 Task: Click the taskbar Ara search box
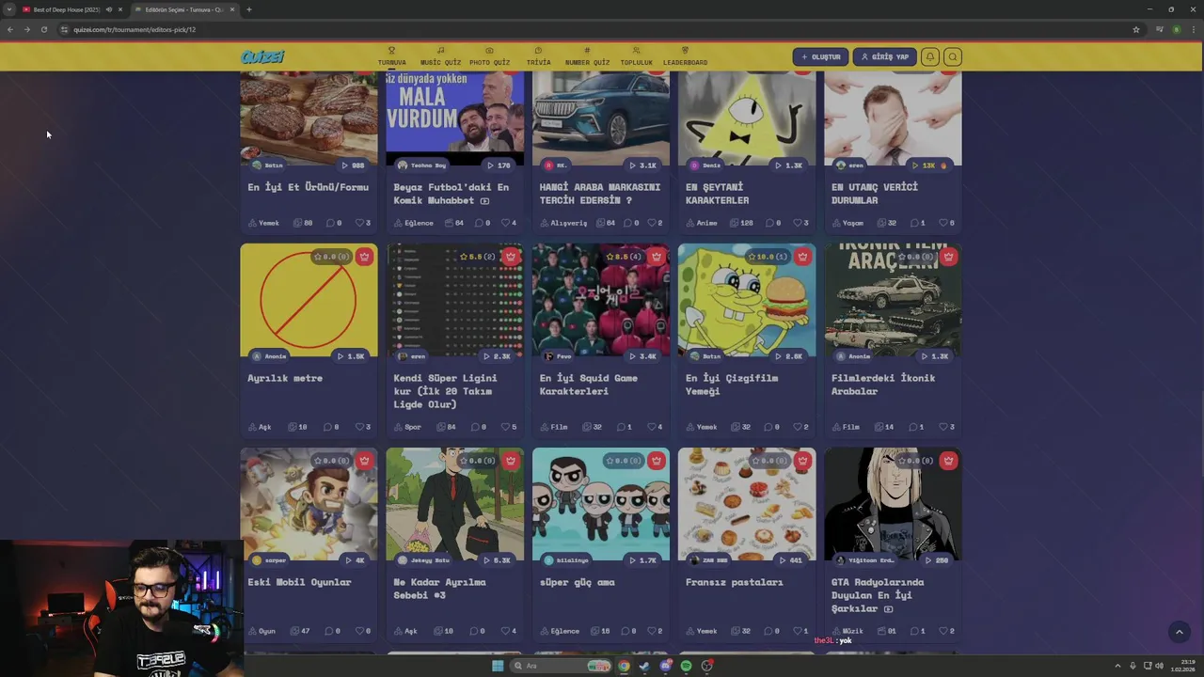(561, 666)
